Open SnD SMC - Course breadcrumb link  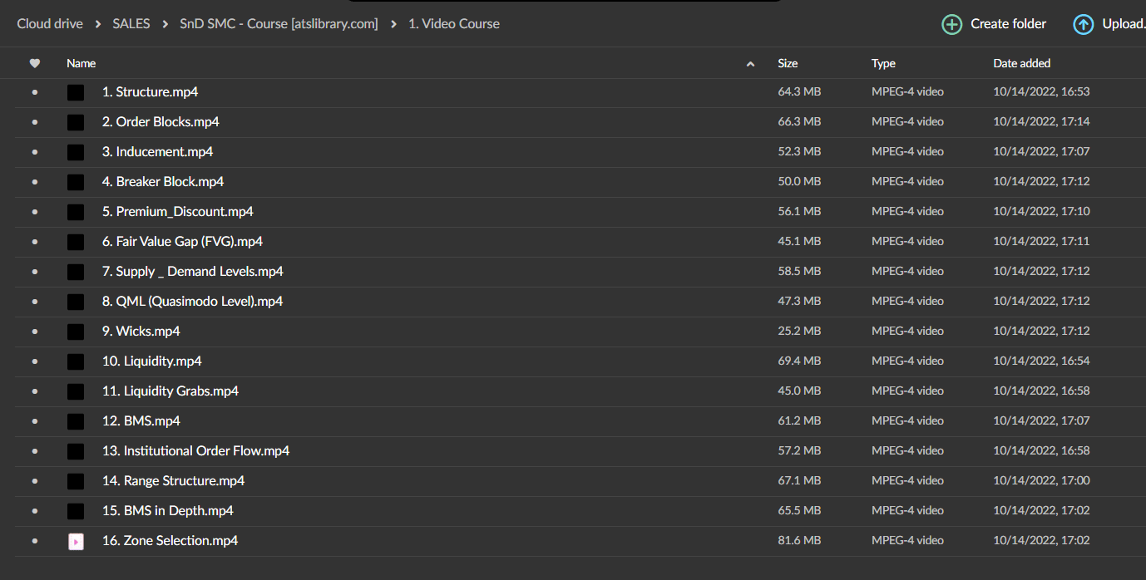279,24
